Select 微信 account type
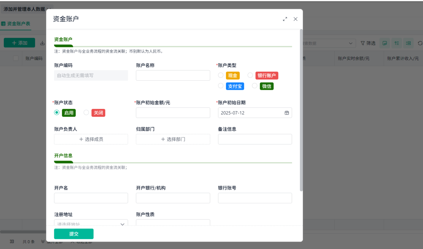Screen dimensions: 423x249 255,86
